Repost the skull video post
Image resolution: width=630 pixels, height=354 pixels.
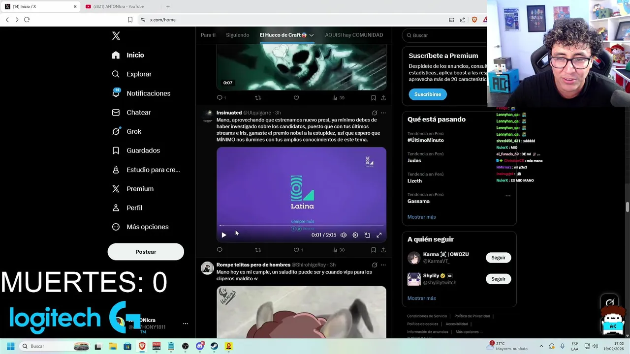pyautogui.click(x=258, y=98)
